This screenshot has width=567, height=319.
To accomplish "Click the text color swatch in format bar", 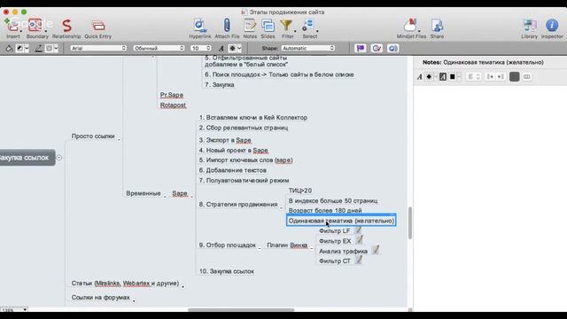I will pos(232,49).
